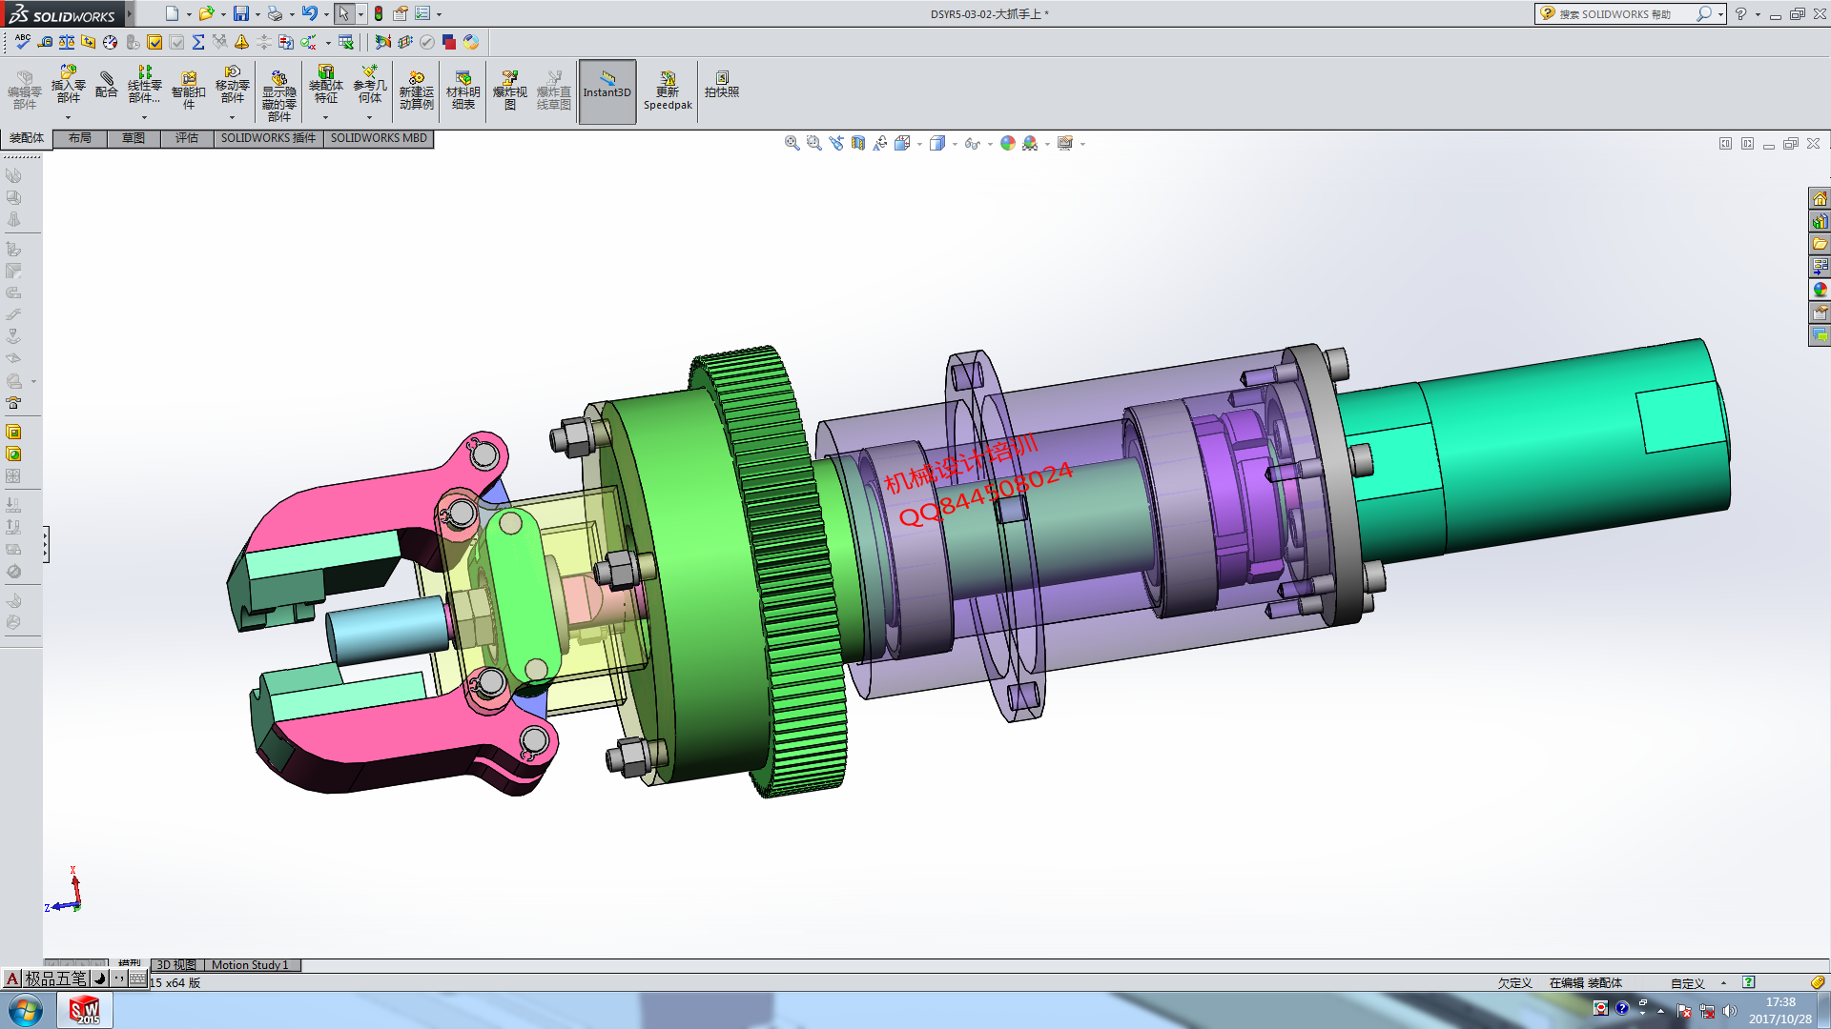Expand the Assembly Features (装配体特征) dropdown arrow
This screenshot has height=1029, width=1831.
(x=326, y=117)
